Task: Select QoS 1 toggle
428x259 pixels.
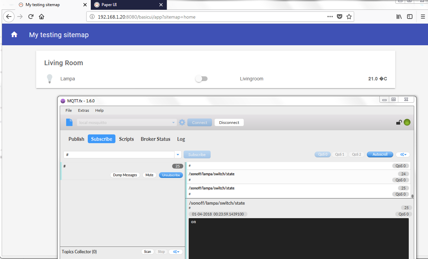Action: tap(340, 155)
